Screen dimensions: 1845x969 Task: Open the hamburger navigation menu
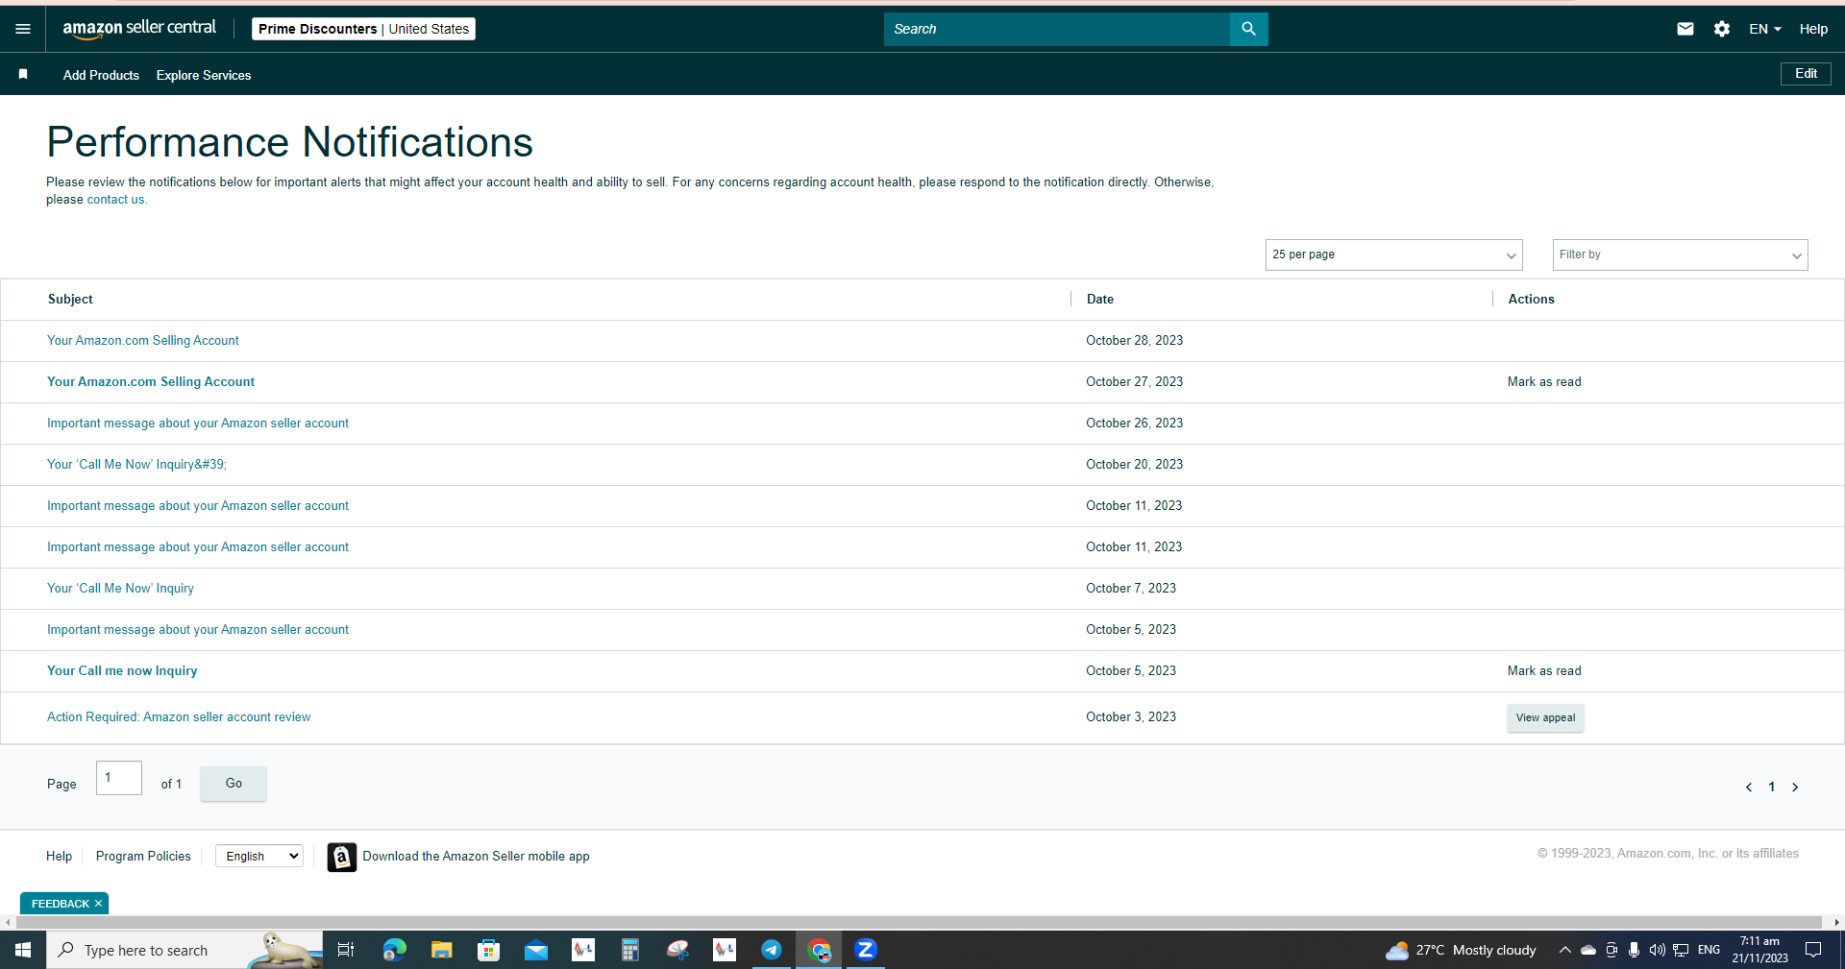(23, 29)
